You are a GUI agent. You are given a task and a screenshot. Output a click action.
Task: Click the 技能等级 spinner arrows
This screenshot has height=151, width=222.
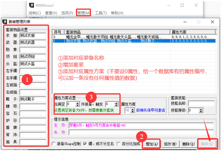tap(201, 110)
